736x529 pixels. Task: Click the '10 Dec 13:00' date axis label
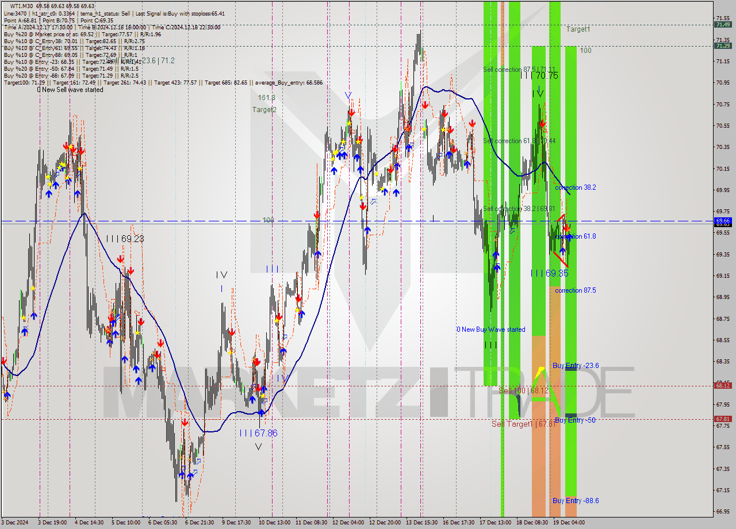[274, 523]
